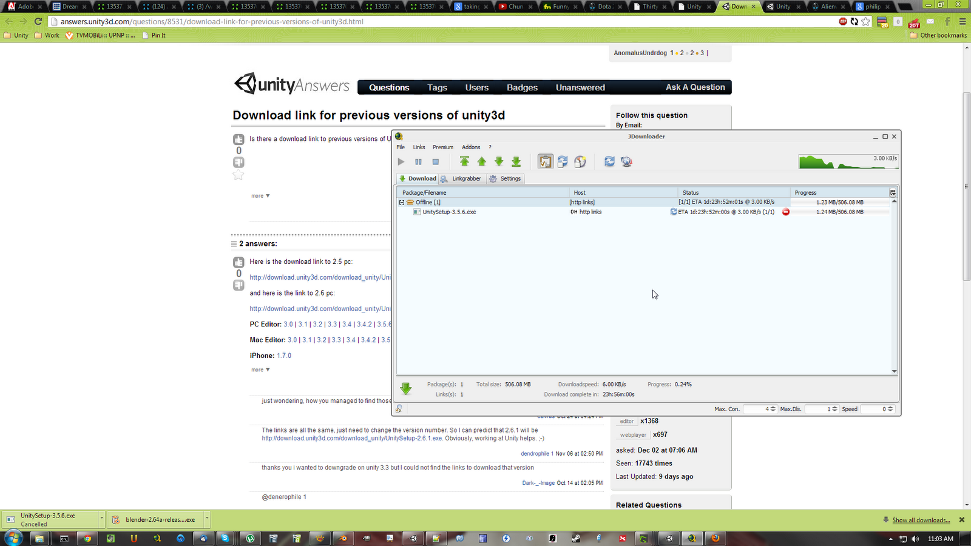Viewport: 971px width, 546px height.
Task: Start downloads with JDownloader play button
Action: click(401, 162)
